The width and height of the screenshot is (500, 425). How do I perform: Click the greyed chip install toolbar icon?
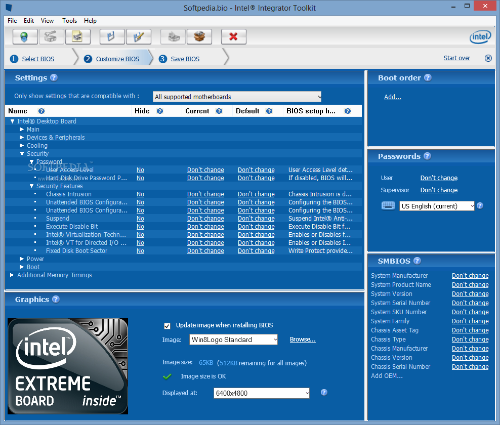(x=173, y=36)
